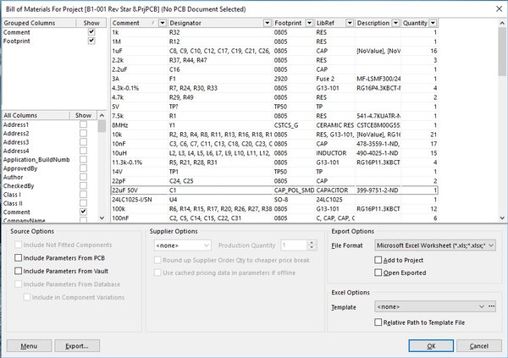
Task: Toggle Comment checkbox in All Columns list
Action: click(x=83, y=212)
